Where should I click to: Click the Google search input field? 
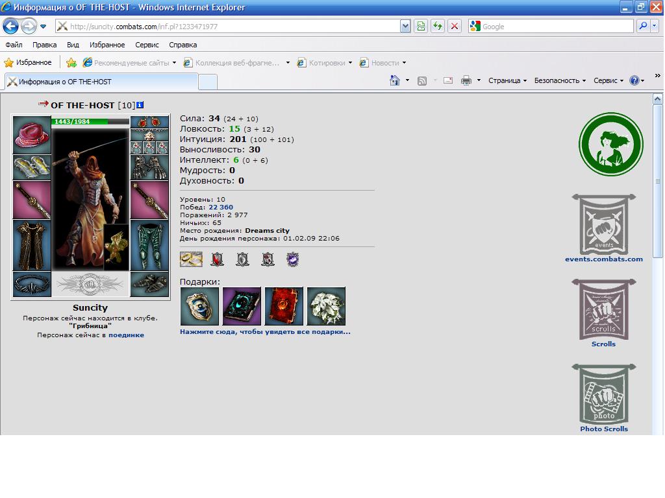[x=557, y=26]
